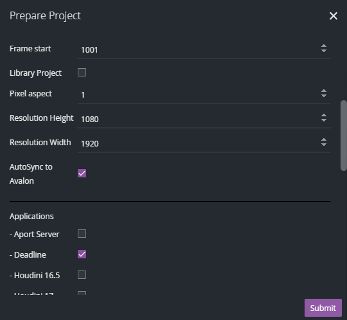Click the Library Project label
The image size is (347, 320).
click(x=35, y=73)
